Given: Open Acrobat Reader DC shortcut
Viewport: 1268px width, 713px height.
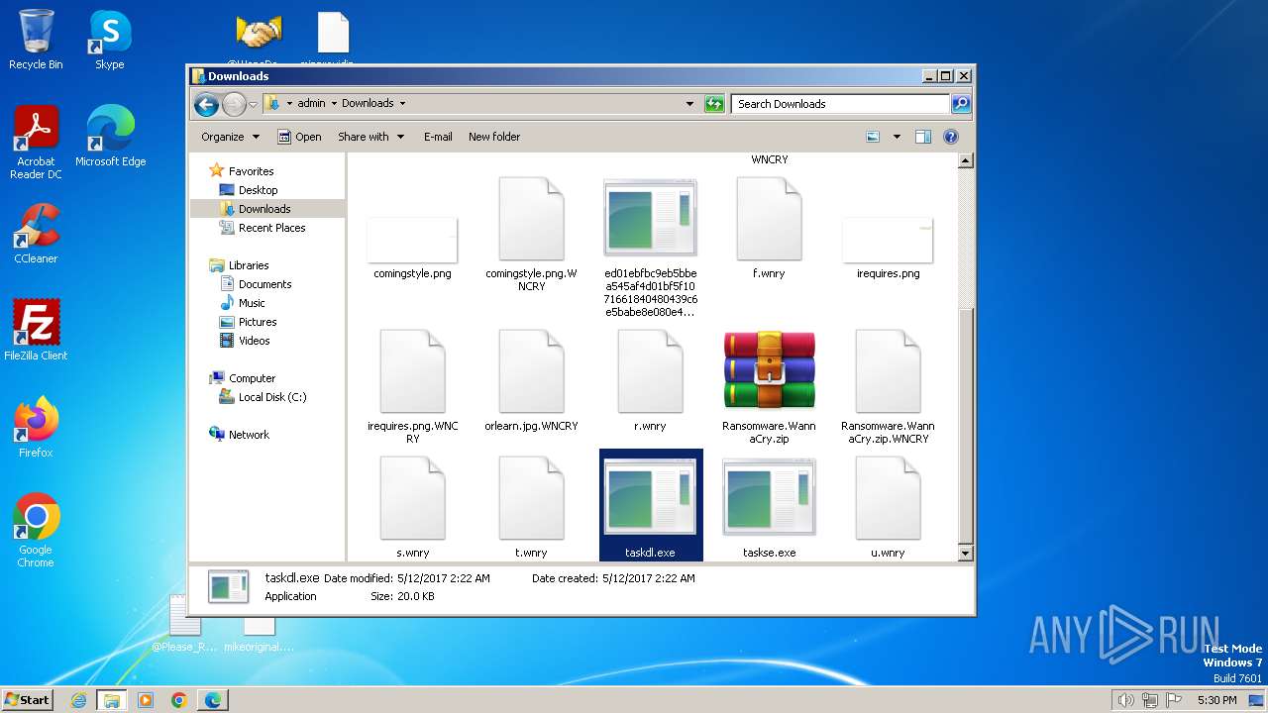Looking at the screenshot, I should point(36,143).
